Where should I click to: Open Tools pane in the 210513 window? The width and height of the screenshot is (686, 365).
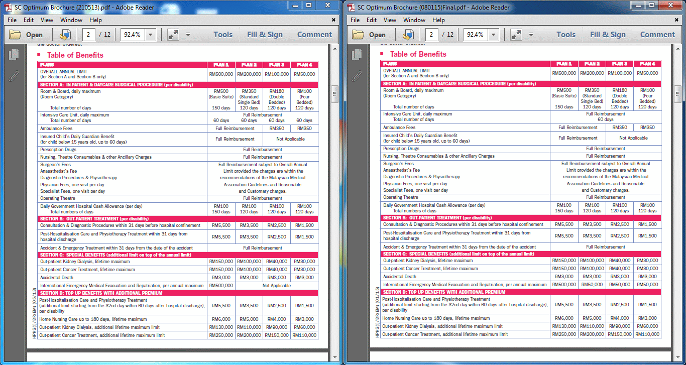pos(223,35)
